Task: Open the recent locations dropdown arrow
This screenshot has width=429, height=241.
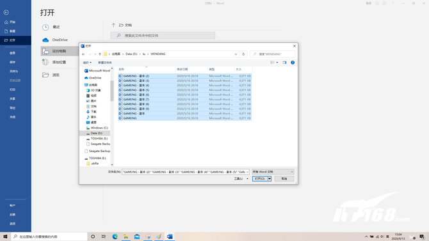Action: point(95,54)
